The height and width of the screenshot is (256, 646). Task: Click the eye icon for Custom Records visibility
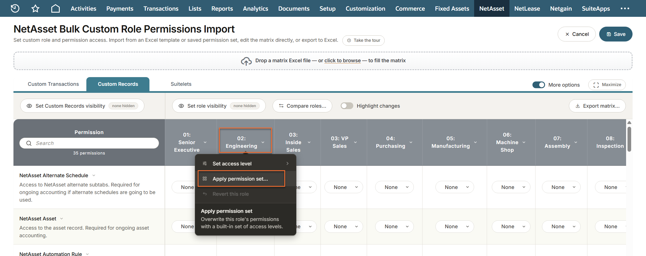(x=29, y=106)
